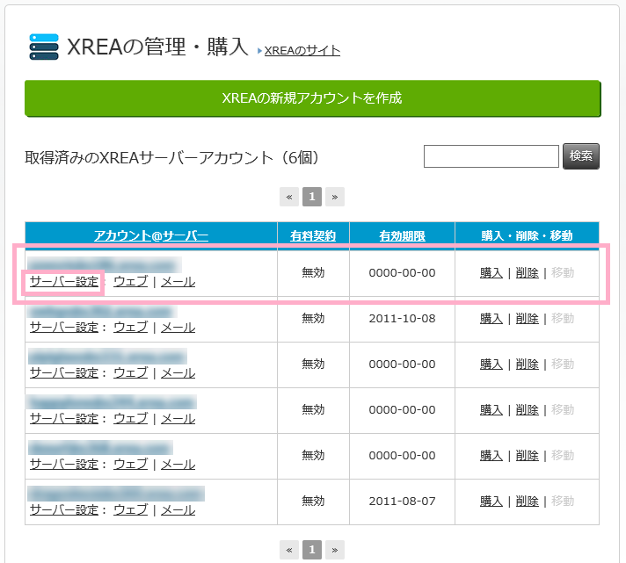Click the 購入・削除・移動 column header
626x563 pixels.
tap(527, 235)
